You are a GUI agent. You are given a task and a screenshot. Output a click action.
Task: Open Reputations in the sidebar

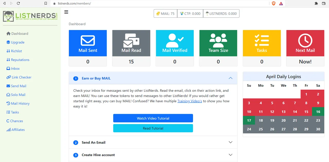click(x=18, y=60)
